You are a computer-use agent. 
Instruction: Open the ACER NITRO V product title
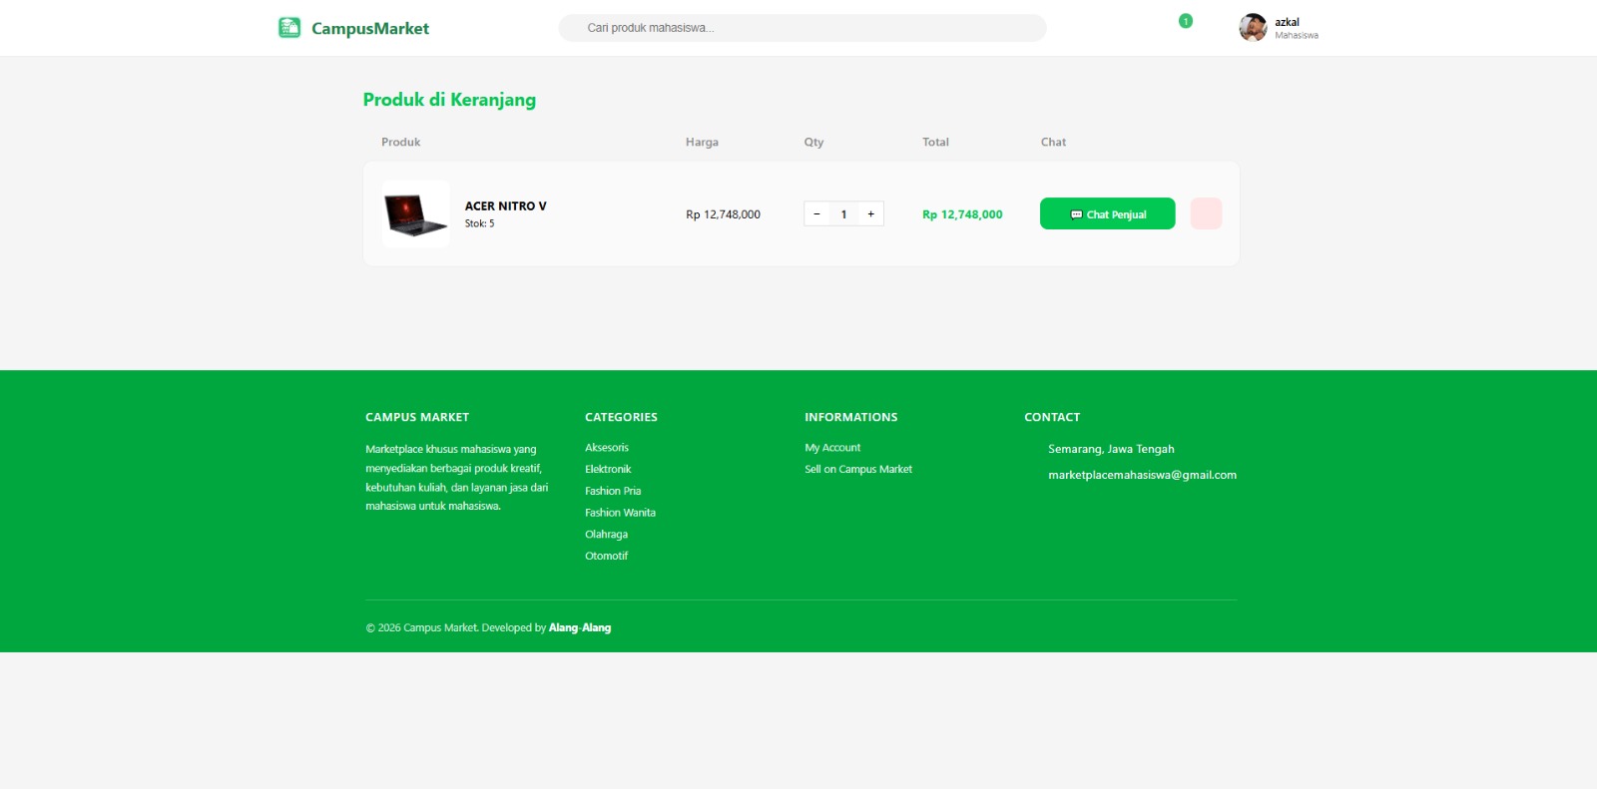(x=505, y=206)
